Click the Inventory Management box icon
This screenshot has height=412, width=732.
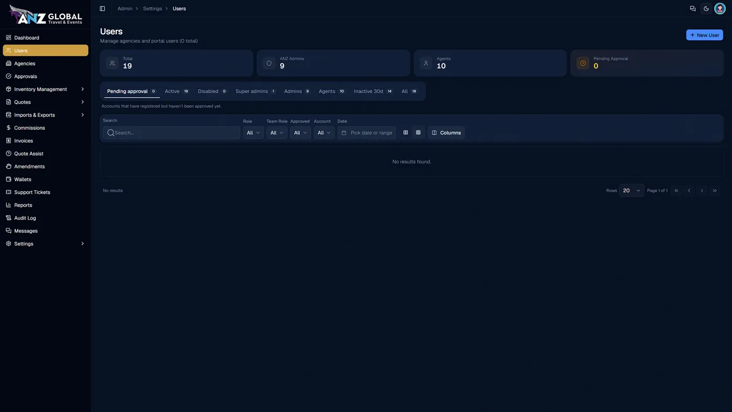coord(8,89)
